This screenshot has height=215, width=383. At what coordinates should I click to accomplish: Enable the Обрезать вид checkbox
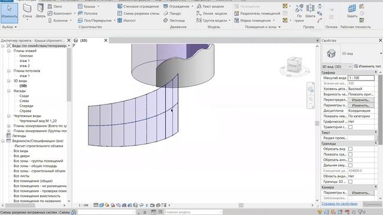pos(350,149)
